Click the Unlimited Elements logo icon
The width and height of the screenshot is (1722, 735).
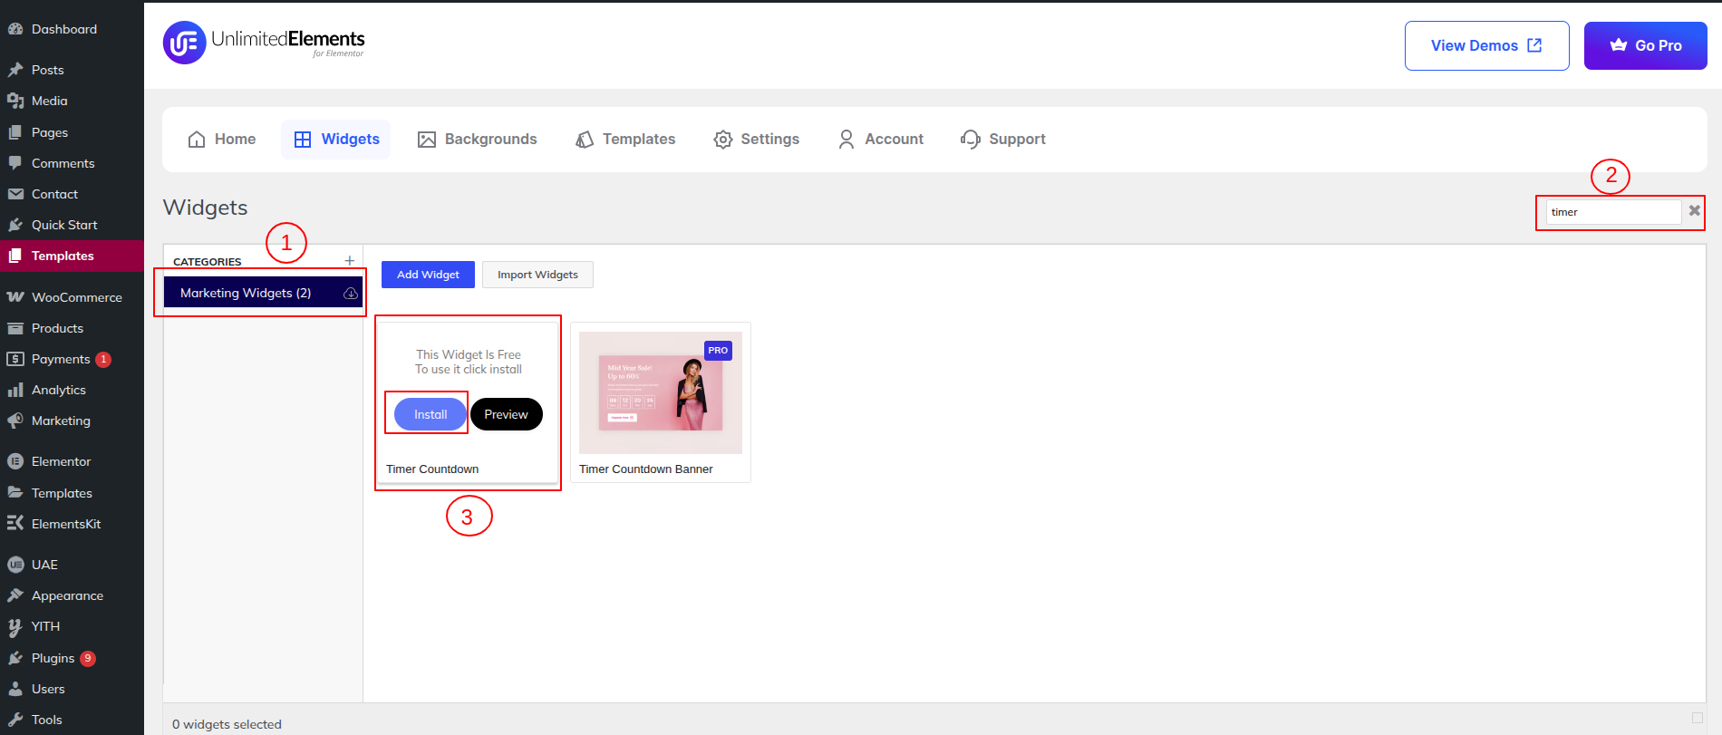click(185, 44)
